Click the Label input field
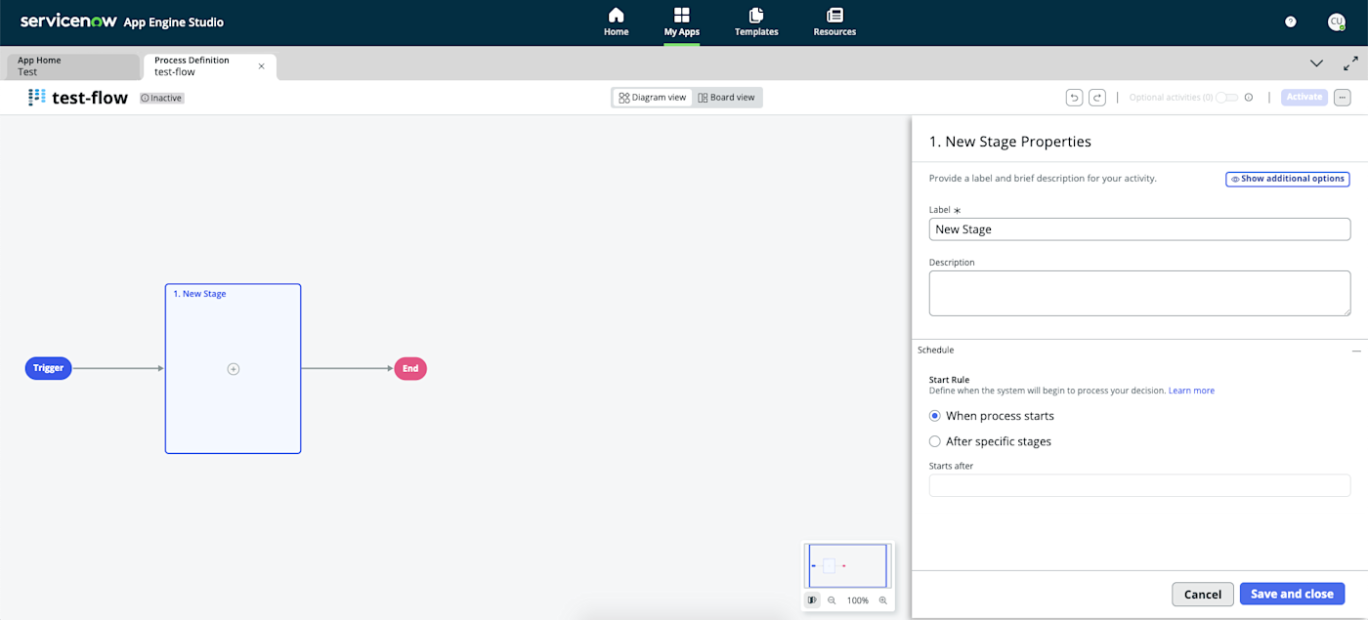 1139,229
